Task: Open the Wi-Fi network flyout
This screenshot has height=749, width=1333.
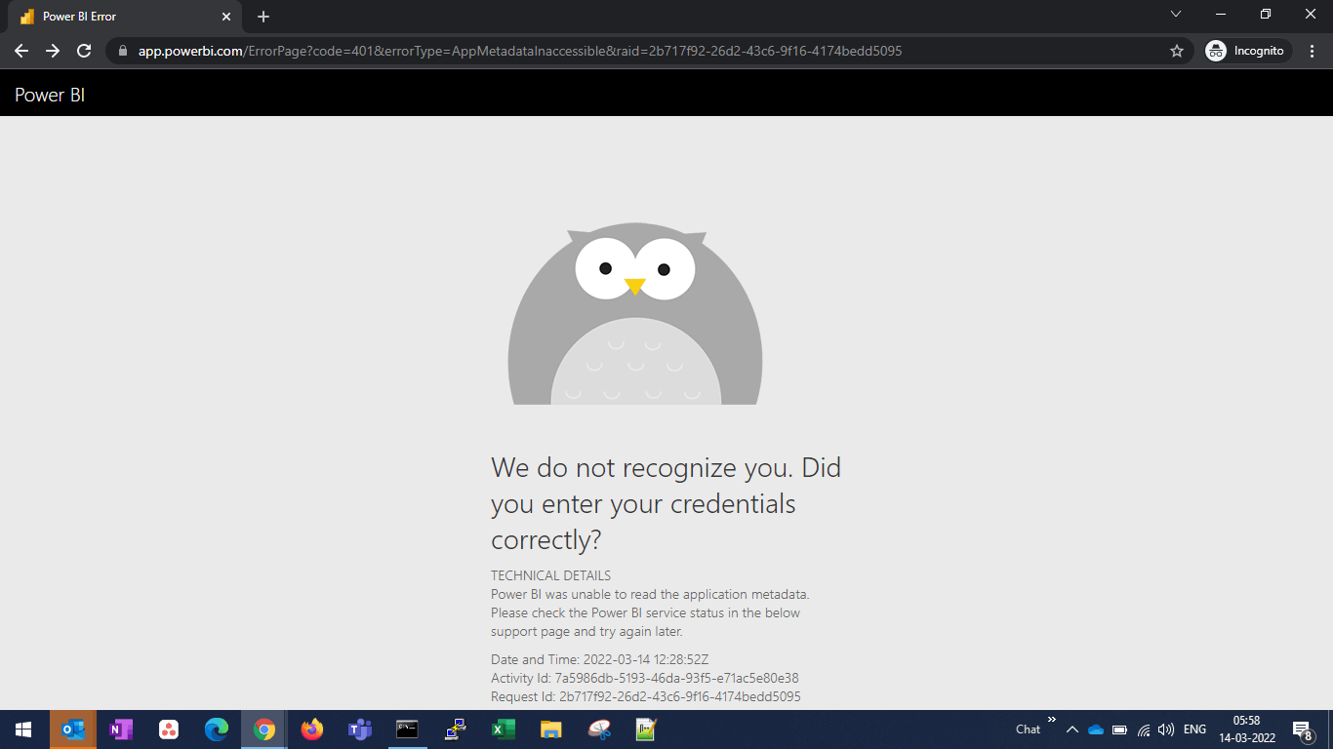Action: click(x=1144, y=729)
